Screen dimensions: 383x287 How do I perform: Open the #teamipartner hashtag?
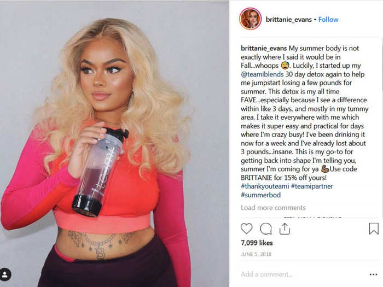point(312,186)
